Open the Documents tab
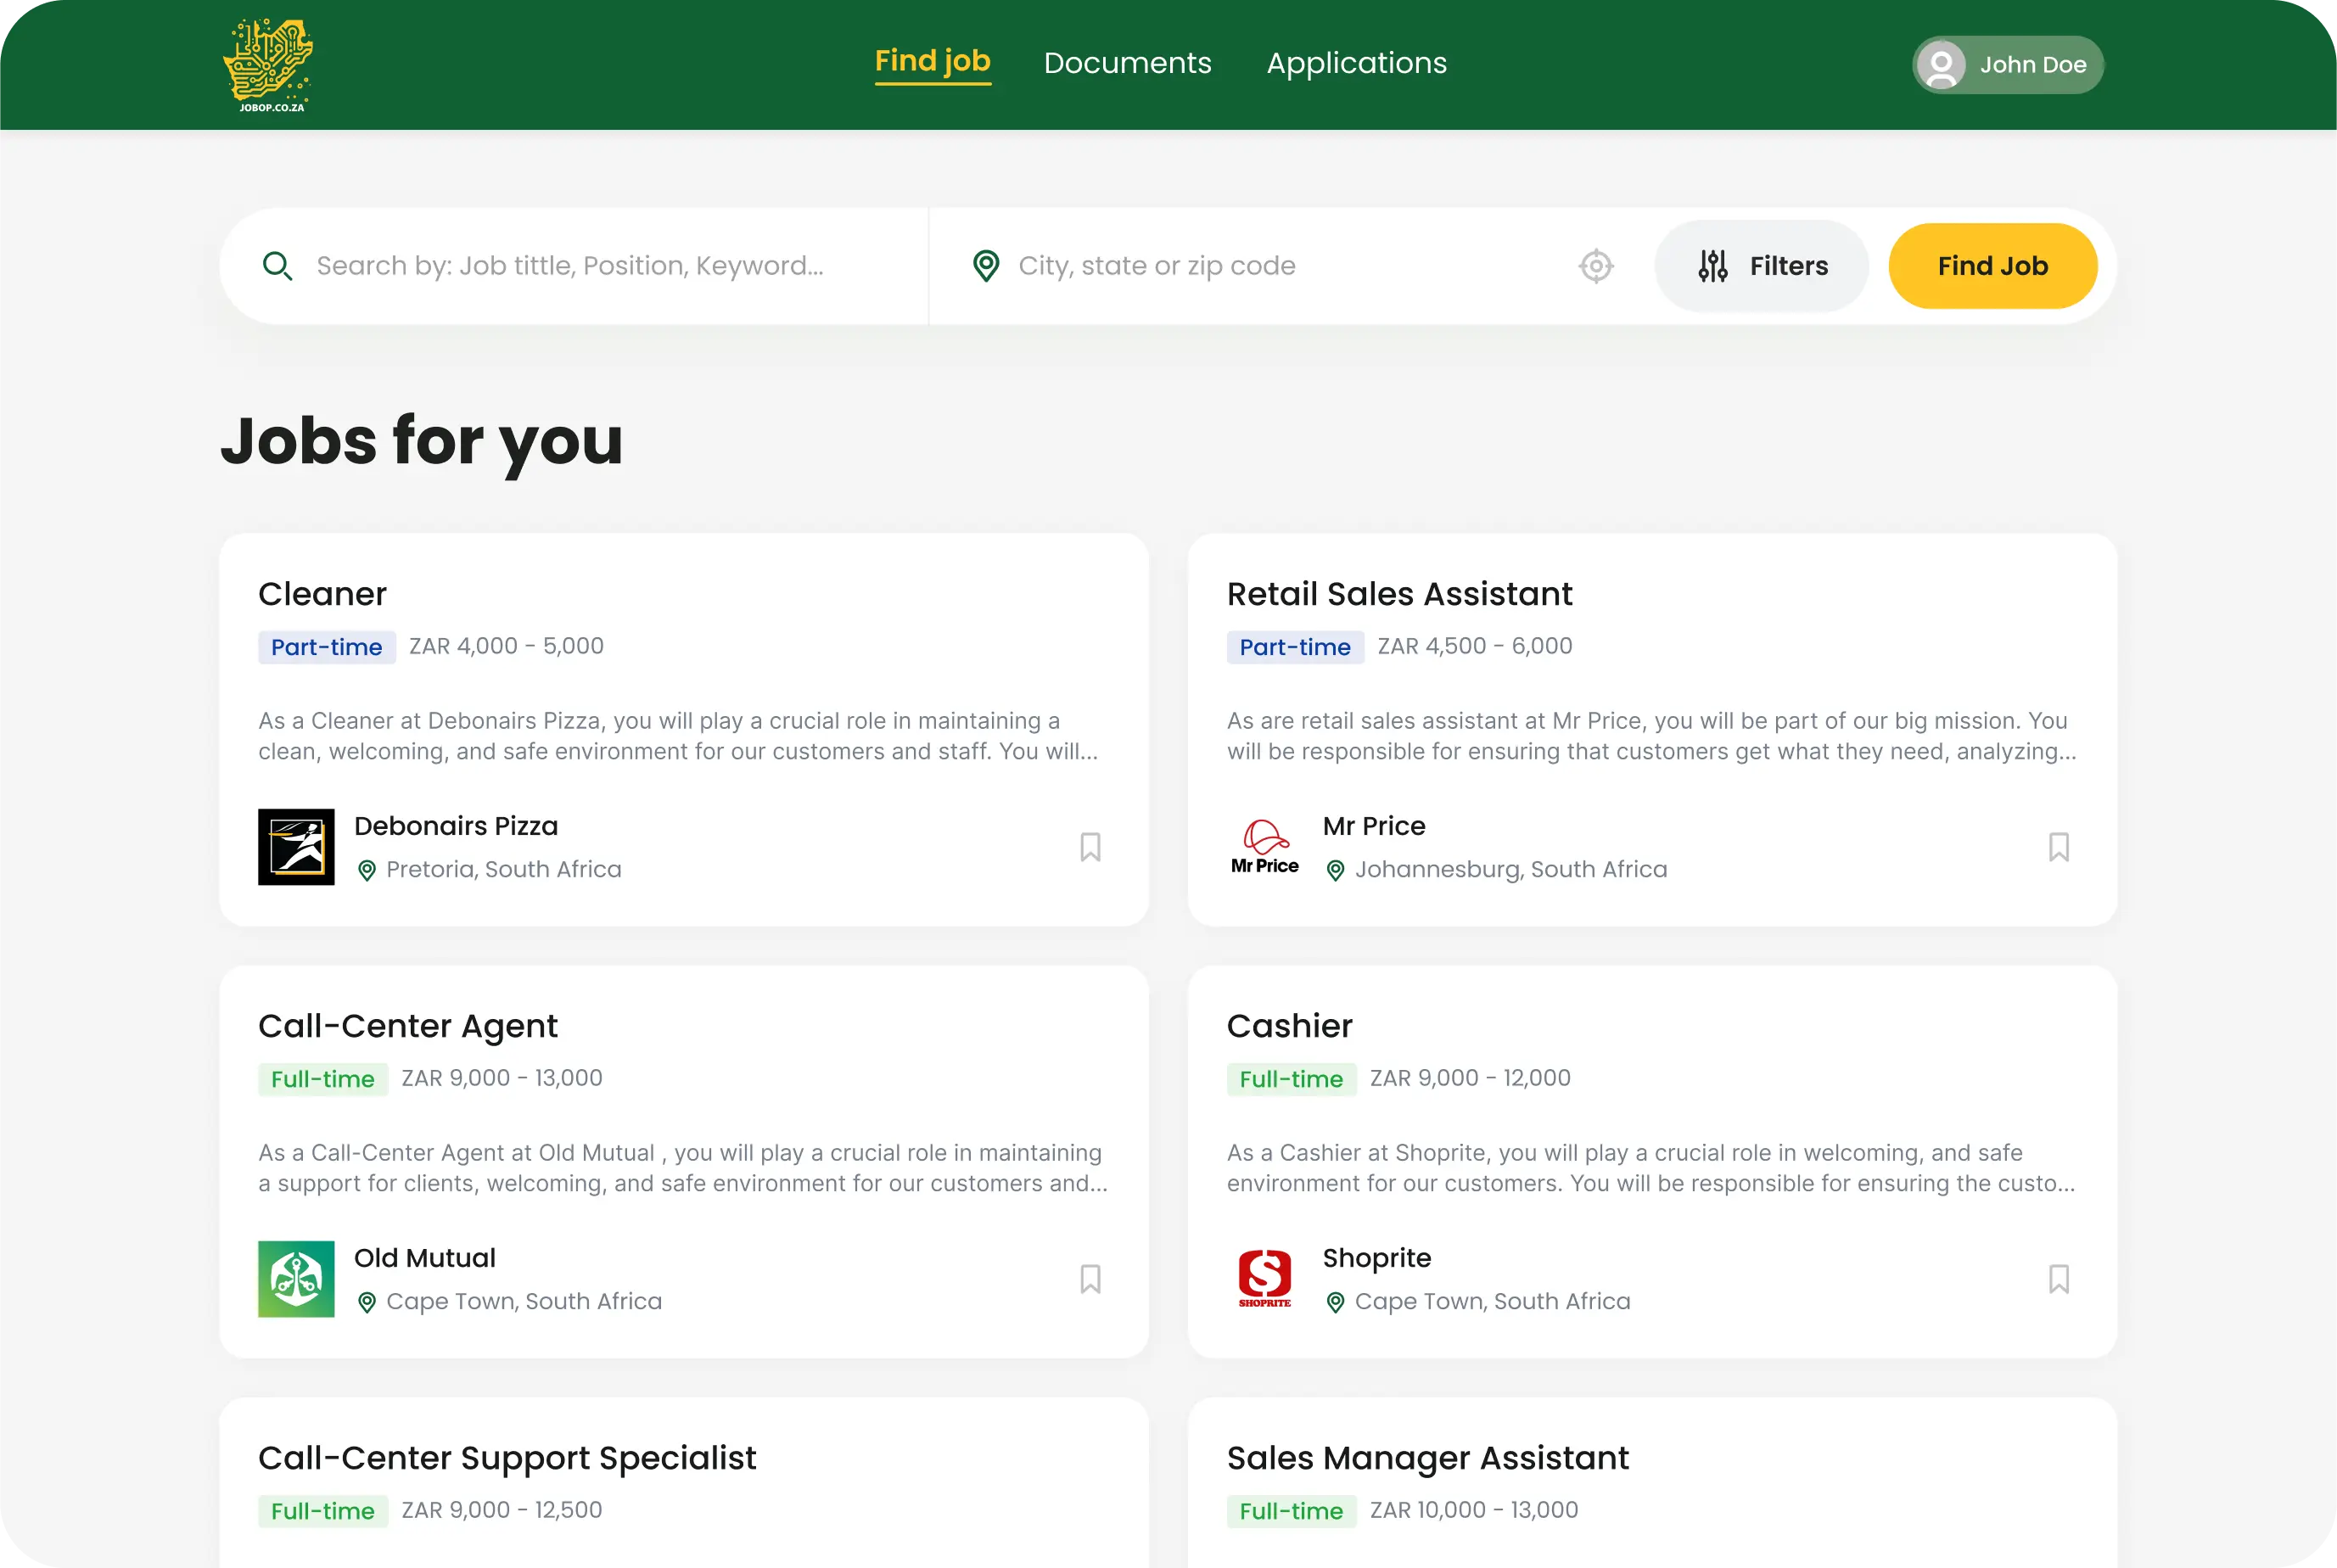Screen dimensions: 2337x1568 click(1127, 63)
